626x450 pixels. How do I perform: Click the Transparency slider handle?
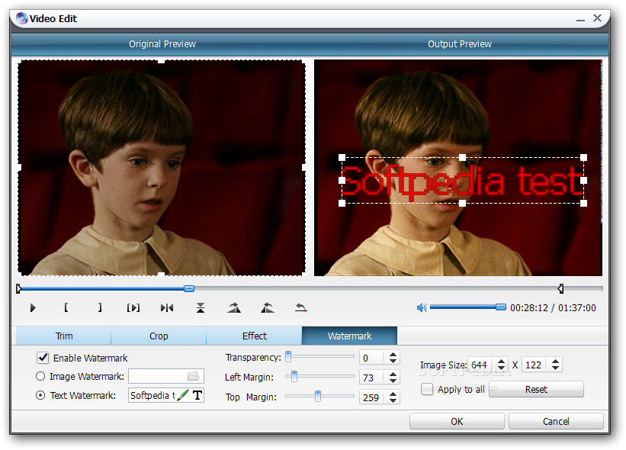point(288,356)
